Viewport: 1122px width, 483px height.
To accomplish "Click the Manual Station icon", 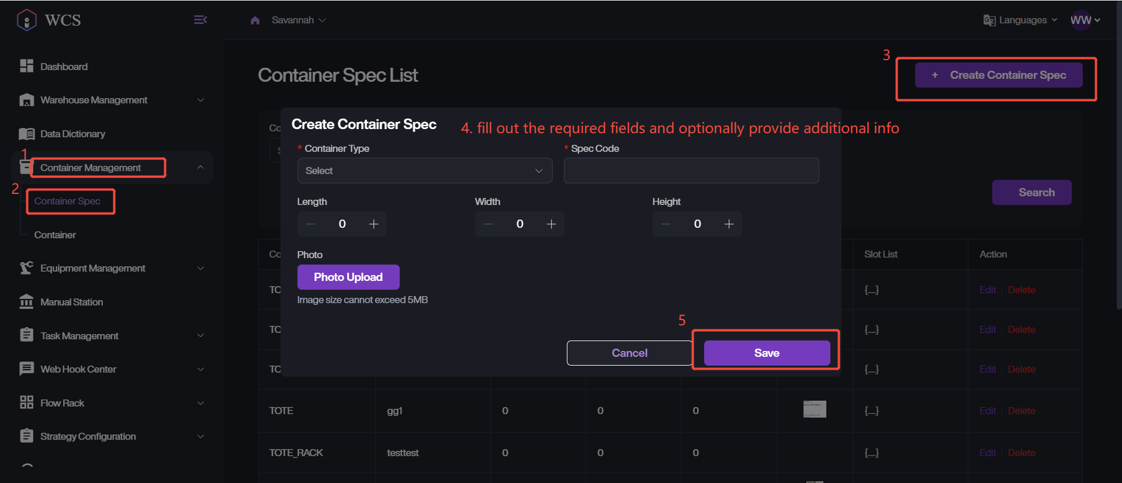I will tap(26, 302).
